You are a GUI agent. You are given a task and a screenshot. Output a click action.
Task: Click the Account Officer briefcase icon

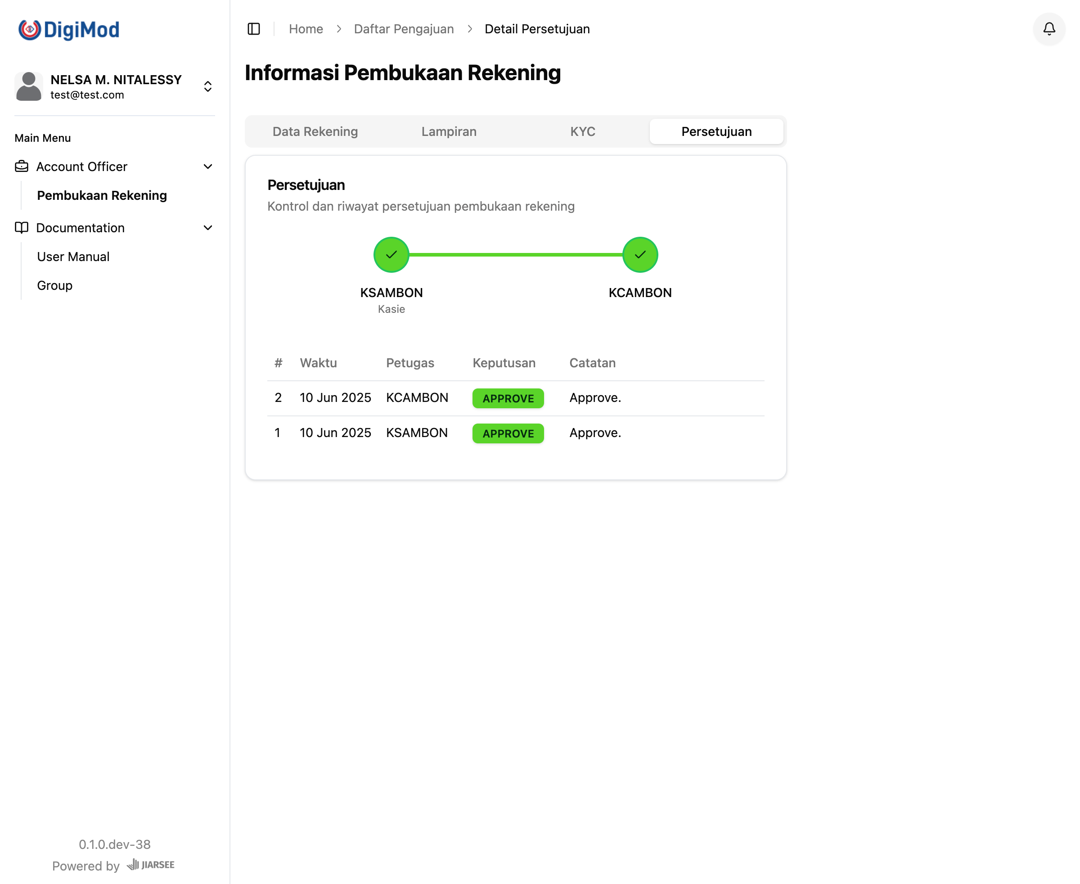tap(22, 167)
